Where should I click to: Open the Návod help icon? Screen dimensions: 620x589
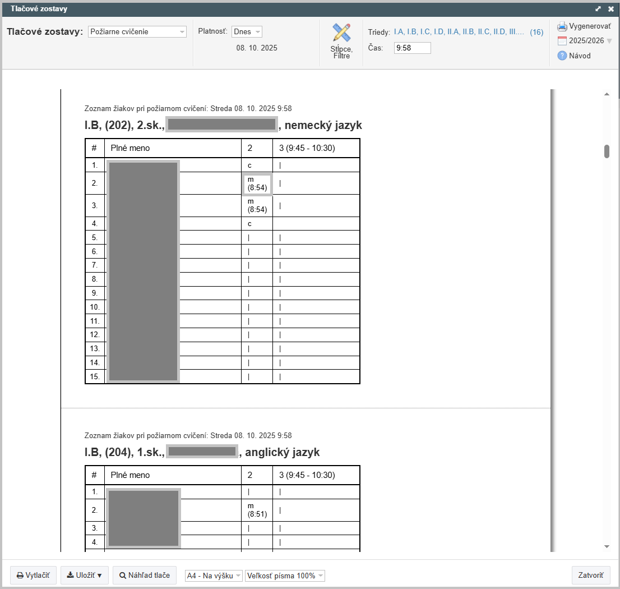pos(562,56)
